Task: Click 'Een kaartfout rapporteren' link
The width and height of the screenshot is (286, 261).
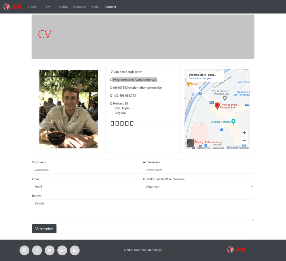Action: click(x=238, y=148)
